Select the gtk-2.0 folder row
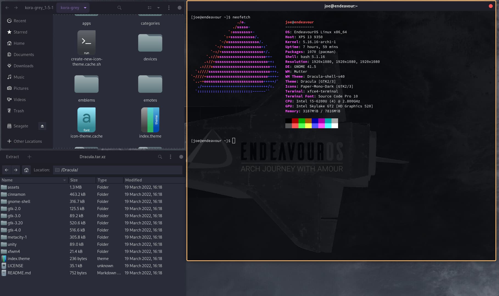 [x=93, y=209]
